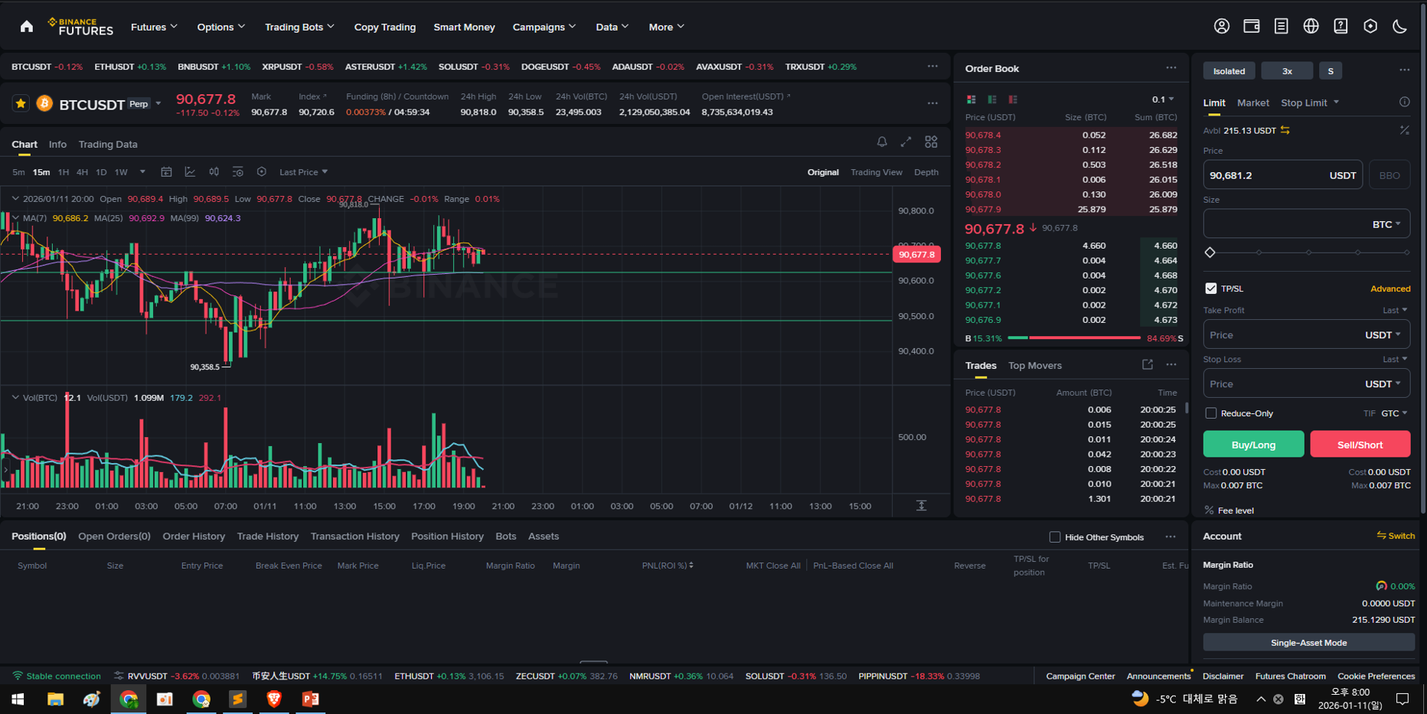The width and height of the screenshot is (1427, 714).
Task: Click the transfer arrows beside Avbl balance
Action: point(1285,130)
